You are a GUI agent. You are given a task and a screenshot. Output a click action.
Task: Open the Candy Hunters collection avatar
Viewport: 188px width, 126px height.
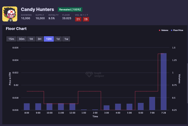[10, 14]
